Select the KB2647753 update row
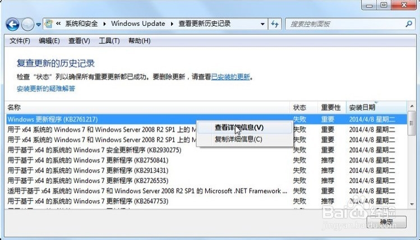This screenshot has width=420, height=240. [x=206, y=201]
